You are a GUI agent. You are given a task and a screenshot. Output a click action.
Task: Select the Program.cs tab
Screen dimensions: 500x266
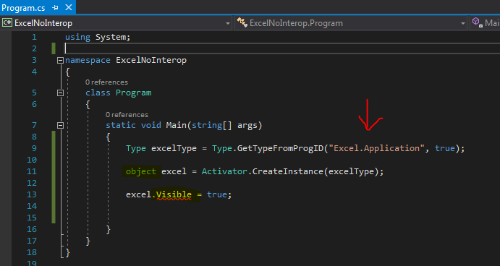click(23, 8)
